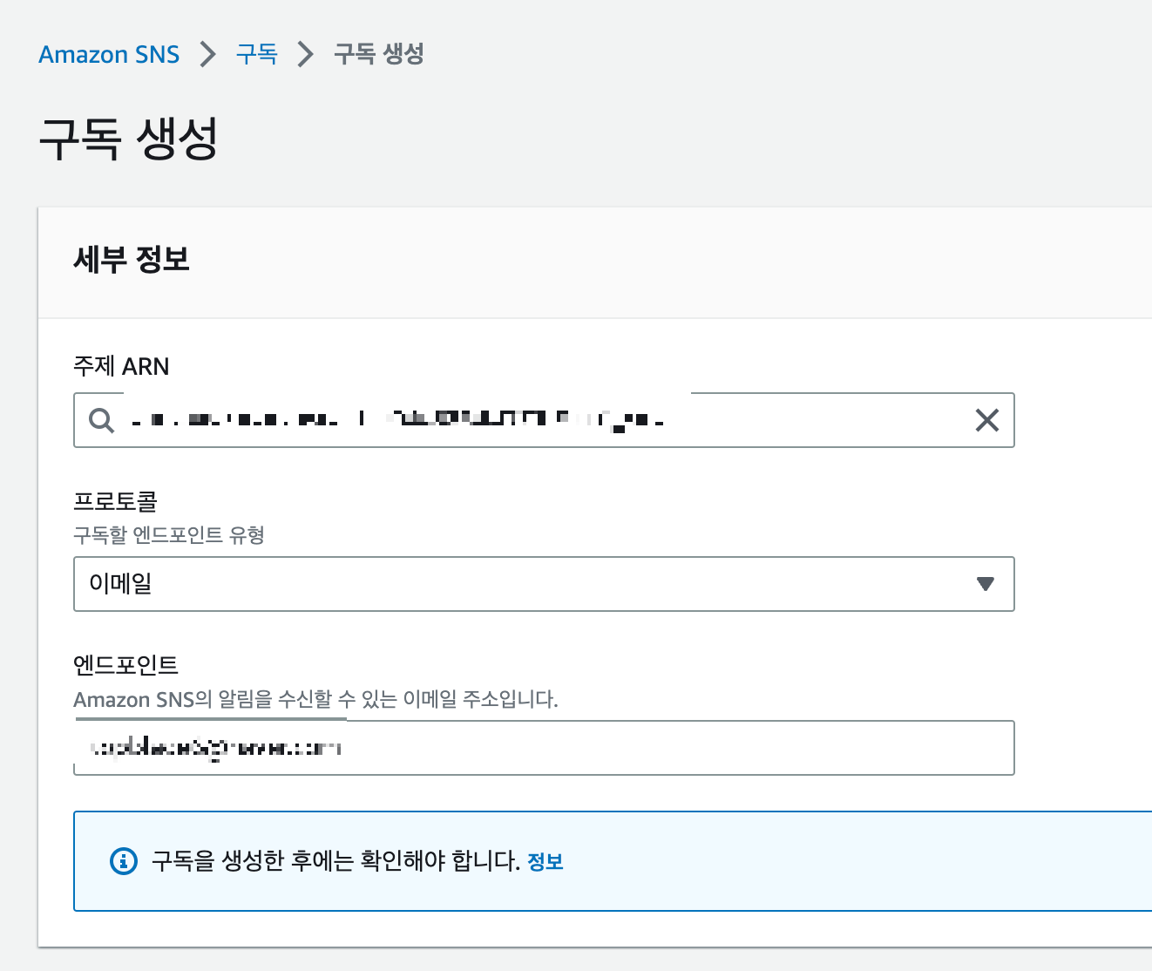Screen dimensions: 1152x971
Task: Open the 정보 link in the notice box
Action: tap(546, 862)
